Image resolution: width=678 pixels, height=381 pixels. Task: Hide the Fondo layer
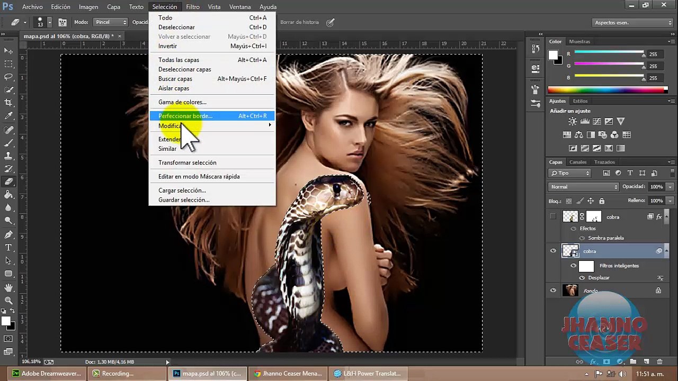553,290
